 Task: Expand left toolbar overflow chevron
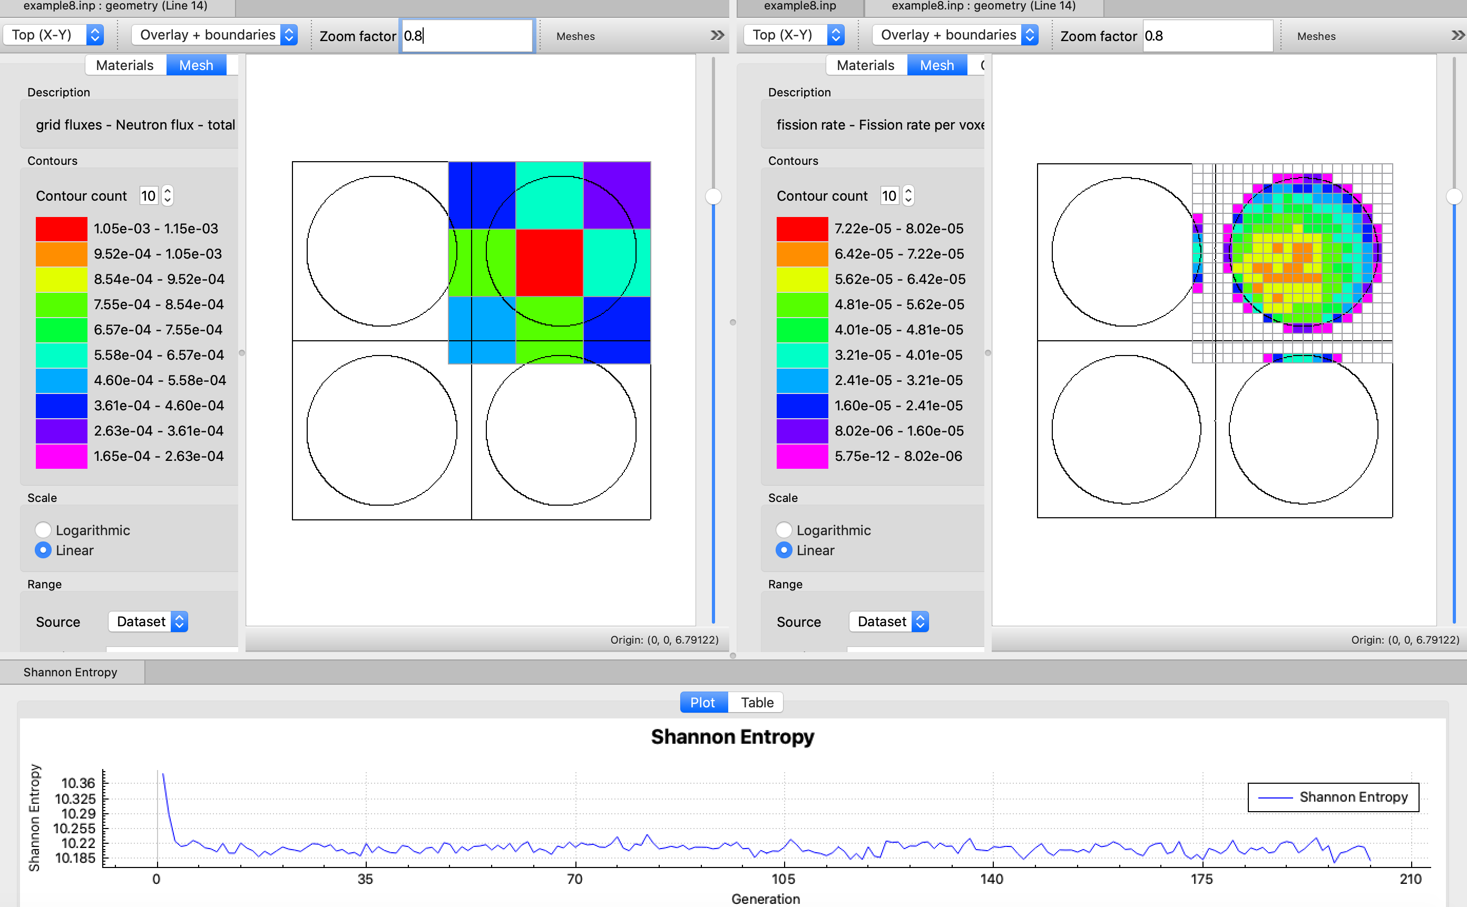point(717,35)
